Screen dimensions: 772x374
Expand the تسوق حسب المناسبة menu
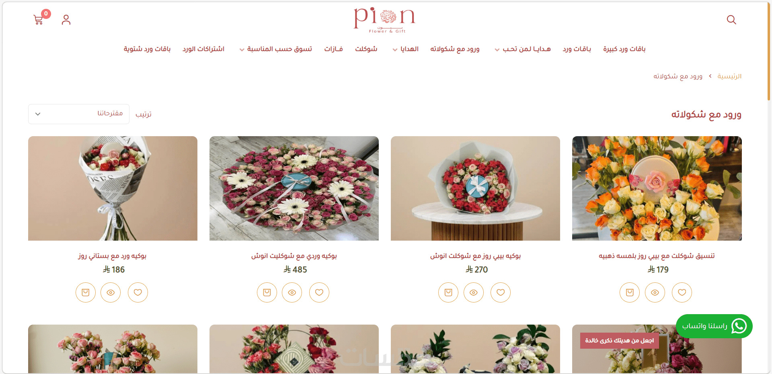click(x=276, y=49)
